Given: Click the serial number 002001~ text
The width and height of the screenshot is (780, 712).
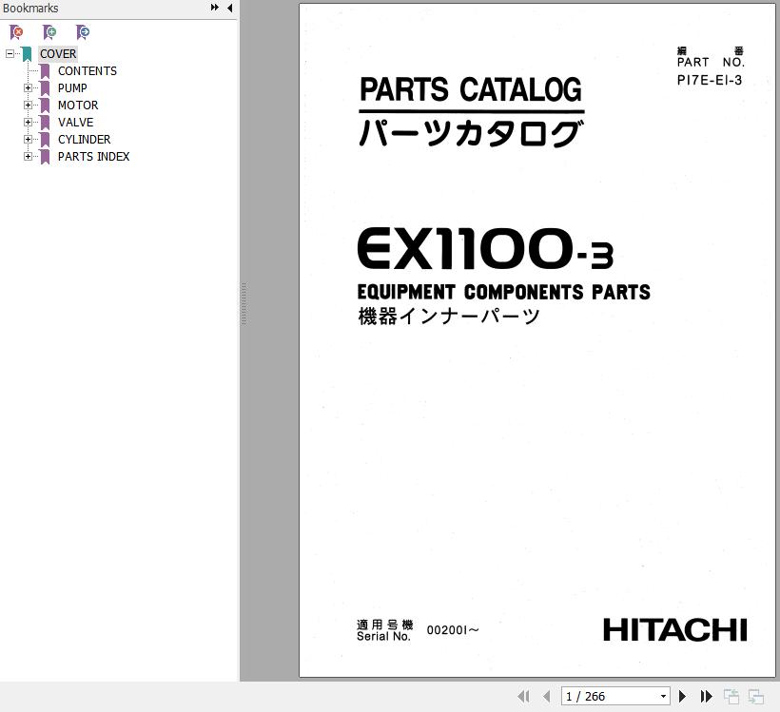Looking at the screenshot, I should [453, 630].
